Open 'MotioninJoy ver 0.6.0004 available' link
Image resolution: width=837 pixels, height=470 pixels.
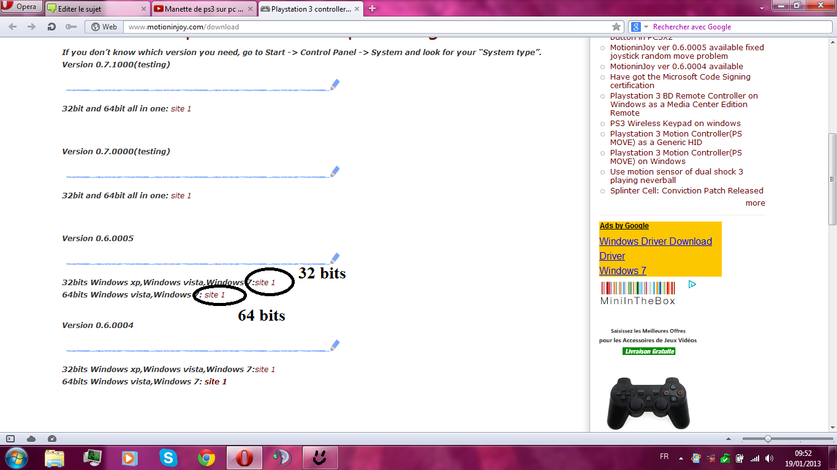point(676,67)
